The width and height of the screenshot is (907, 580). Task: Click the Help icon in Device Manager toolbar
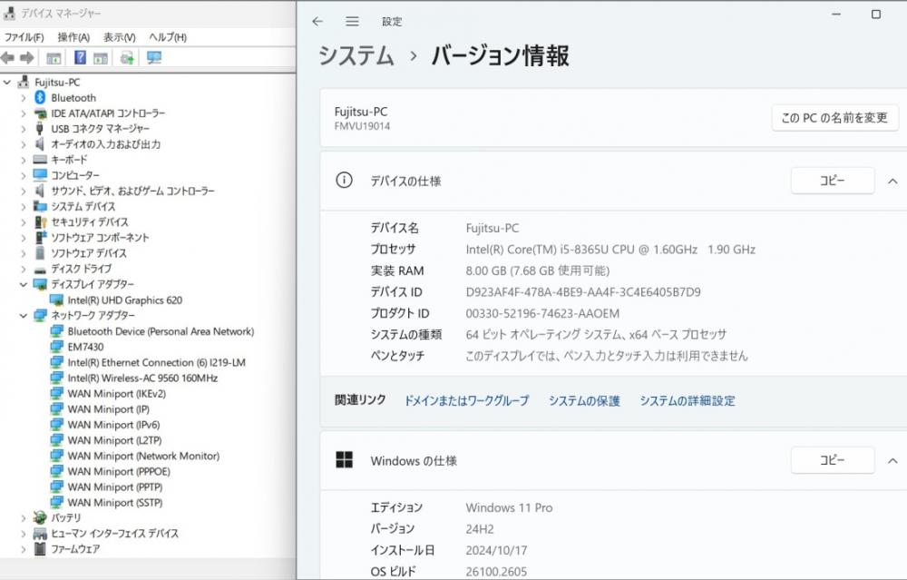pyautogui.click(x=80, y=57)
